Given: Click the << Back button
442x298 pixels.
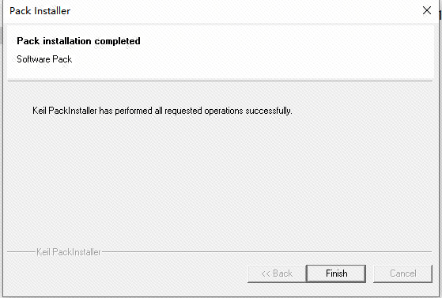Looking at the screenshot, I should coord(277,273).
